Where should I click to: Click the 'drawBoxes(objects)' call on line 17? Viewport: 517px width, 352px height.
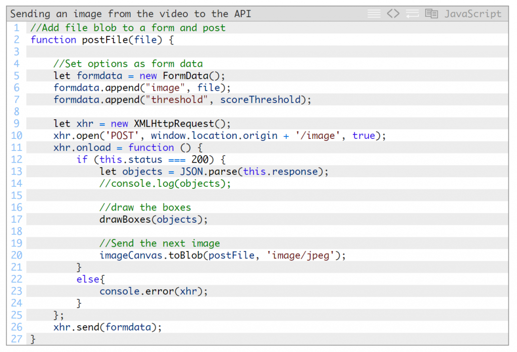(153, 219)
